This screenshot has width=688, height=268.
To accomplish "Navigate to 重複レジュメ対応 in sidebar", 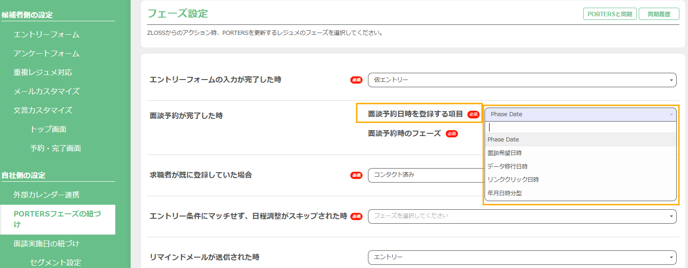I will click(43, 72).
